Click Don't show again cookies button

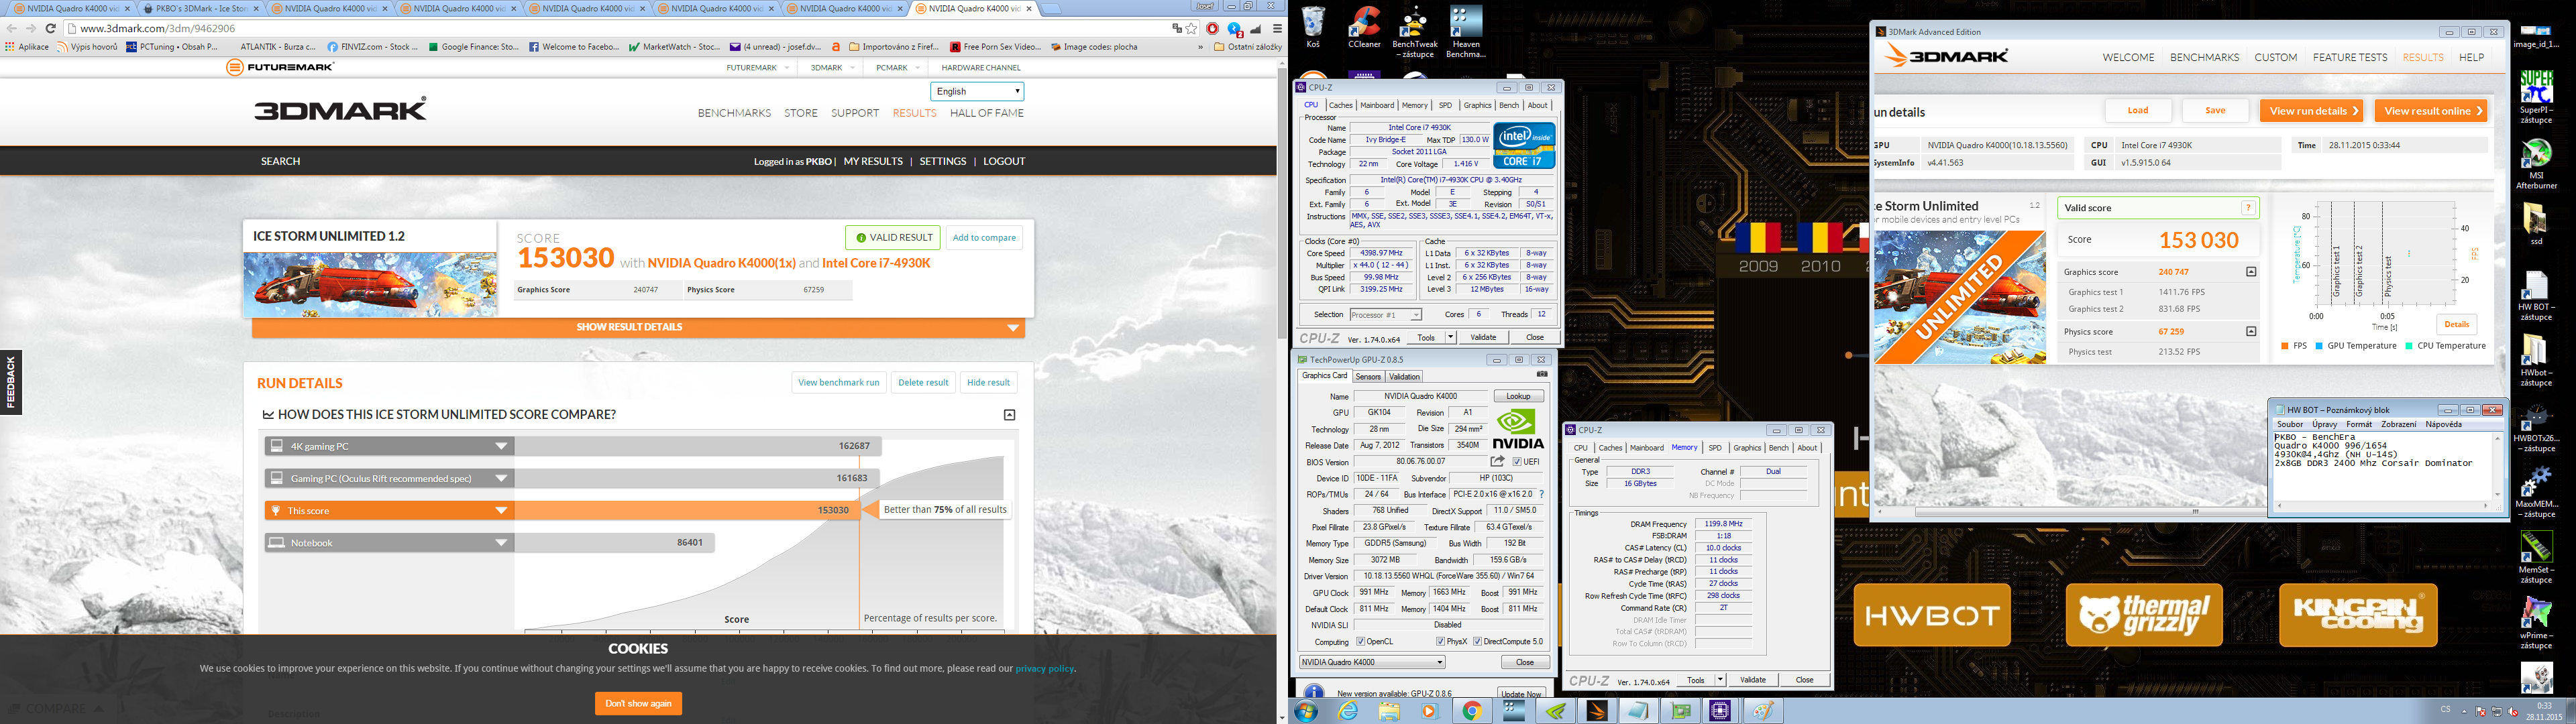(638, 703)
